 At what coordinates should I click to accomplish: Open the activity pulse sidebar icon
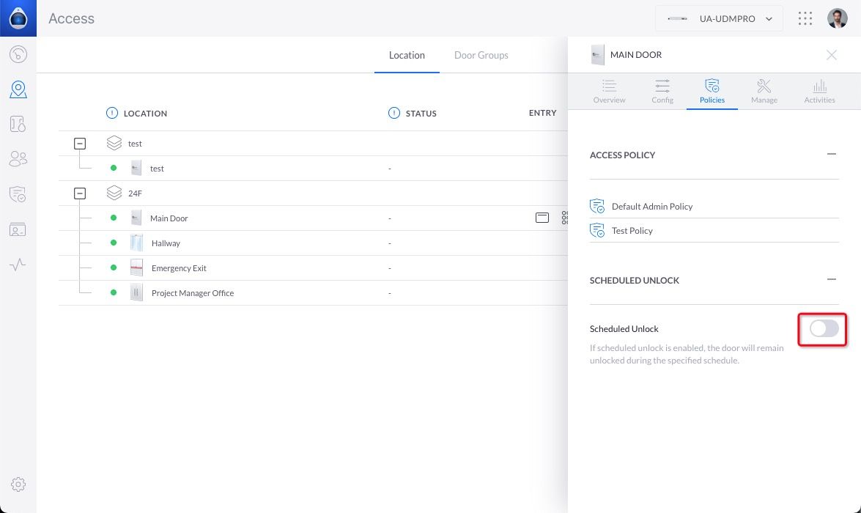[x=18, y=265]
